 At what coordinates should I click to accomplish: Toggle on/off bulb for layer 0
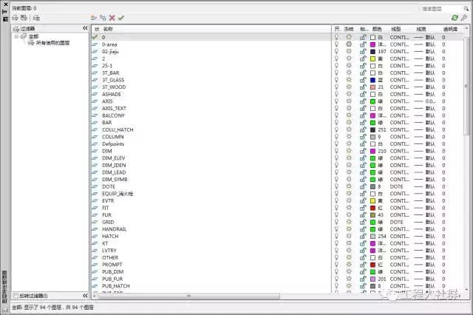(x=337, y=37)
